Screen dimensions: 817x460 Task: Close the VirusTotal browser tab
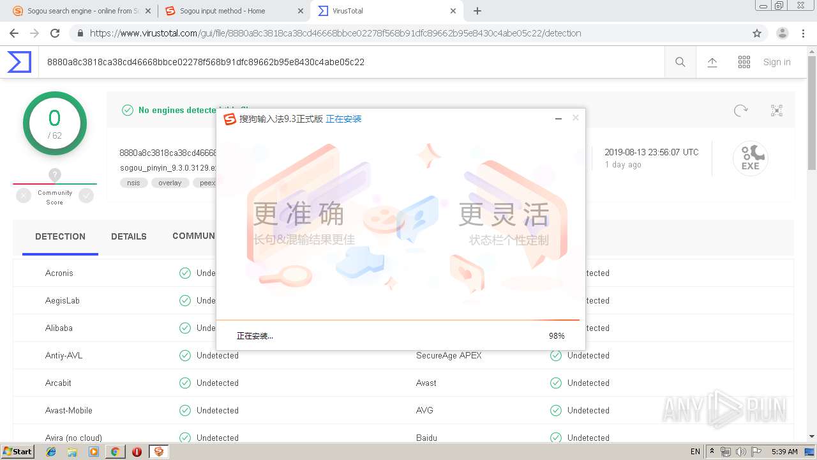pos(453,11)
